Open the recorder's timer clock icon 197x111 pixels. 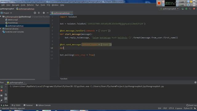point(163,2)
